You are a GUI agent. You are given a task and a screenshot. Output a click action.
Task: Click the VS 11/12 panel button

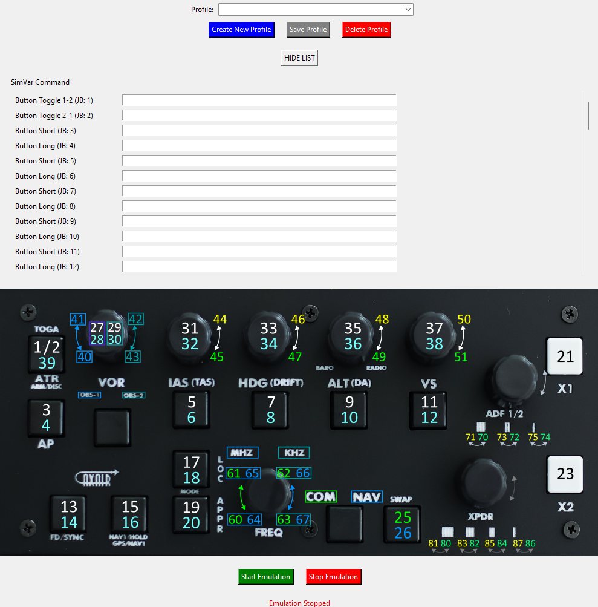pyautogui.click(x=429, y=410)
